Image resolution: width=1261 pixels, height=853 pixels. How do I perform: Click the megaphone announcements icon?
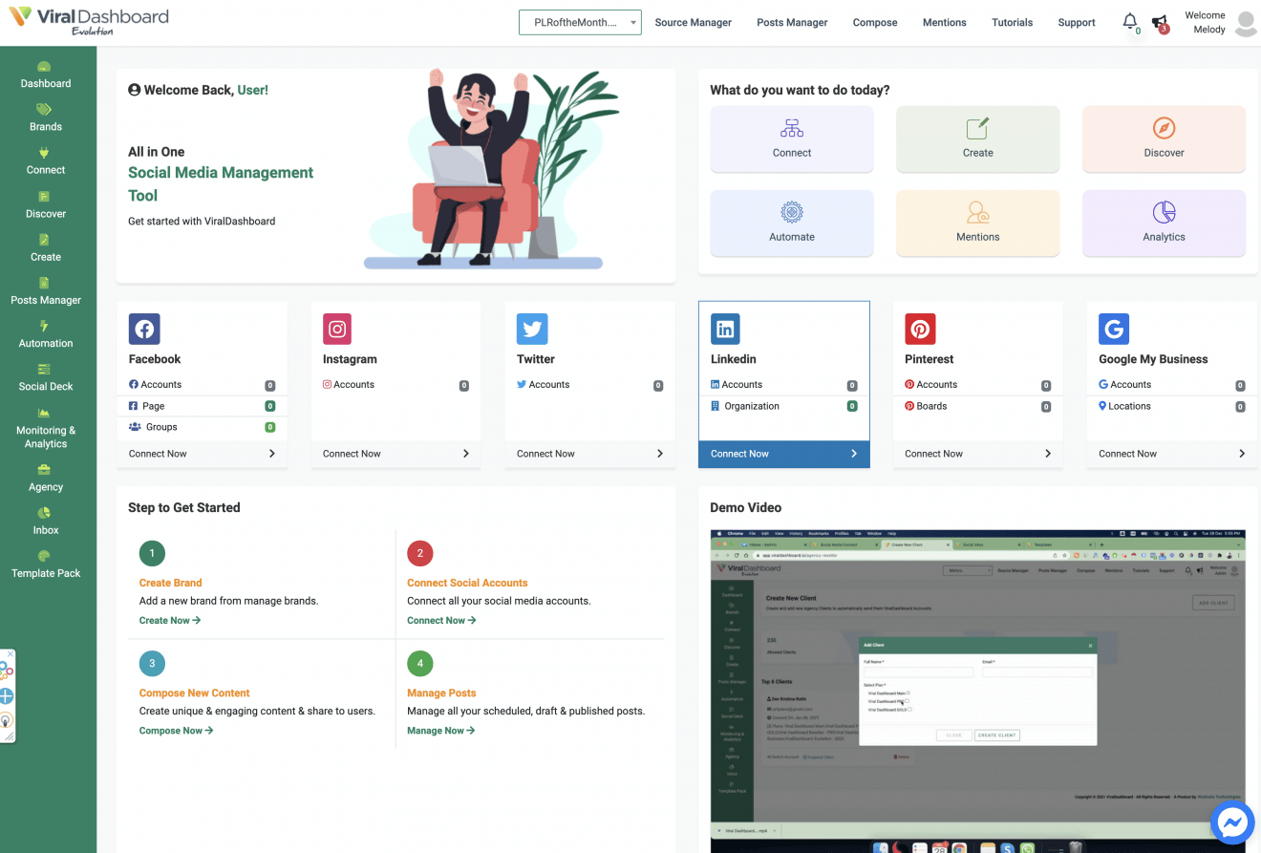(1159, 21)
